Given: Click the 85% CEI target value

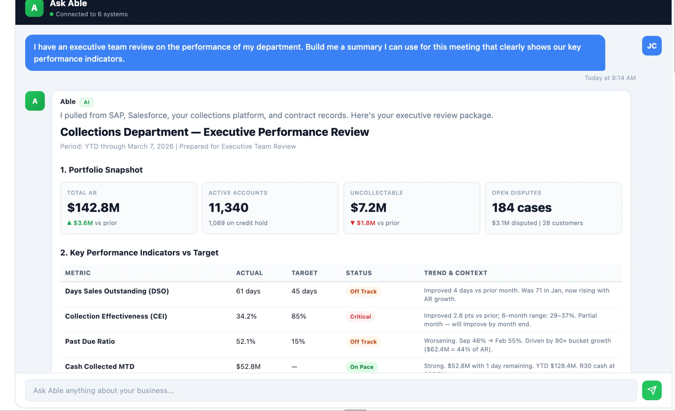Looking at the screenshot, I should [298, 316].
